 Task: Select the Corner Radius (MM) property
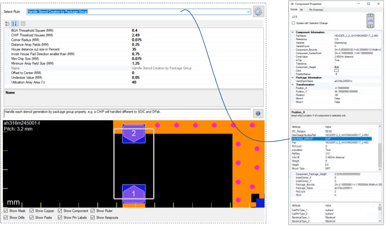coord(134,40)
